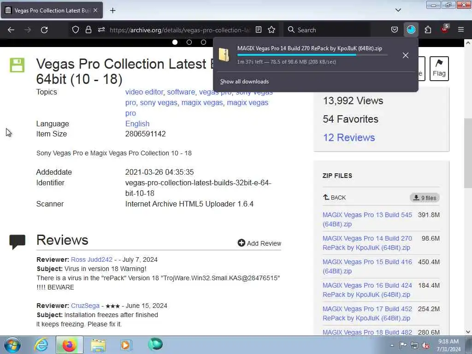Open reviewer Ross Judd242 profile
Screen dimensions: 472x354
[x=92, y=260]
